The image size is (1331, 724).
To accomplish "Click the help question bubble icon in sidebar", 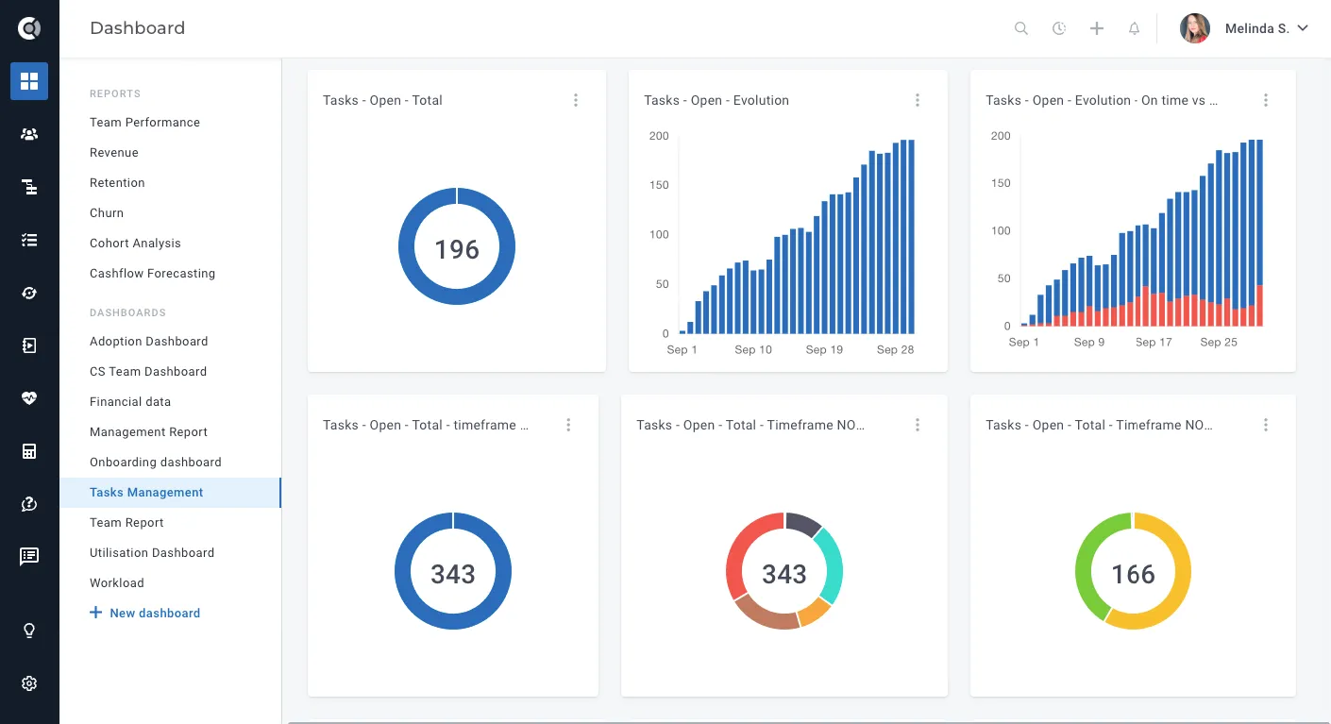I will pos(29,504).
